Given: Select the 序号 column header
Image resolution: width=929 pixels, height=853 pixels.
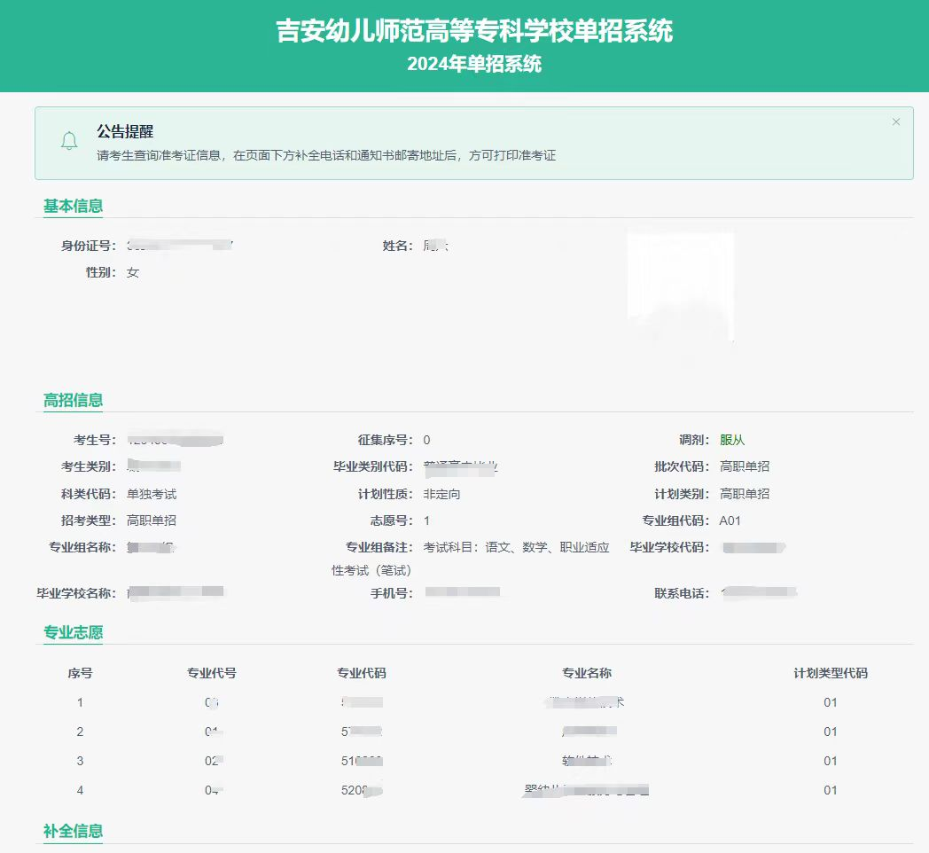Looking at the screenshot, I should point(80,673).
